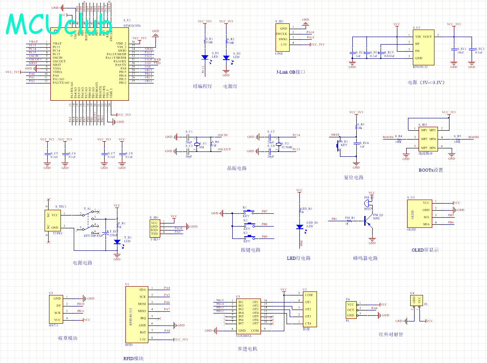This screenshot has width=487, height=363.
Task: Click the '晶振电路' caption
Action: [x=237, y=168]
